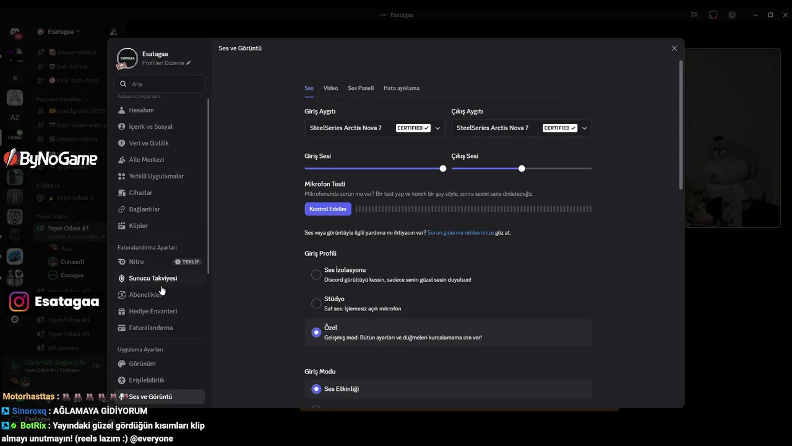Open Giriş Aygıtı device dropdown

pos(374,128)
